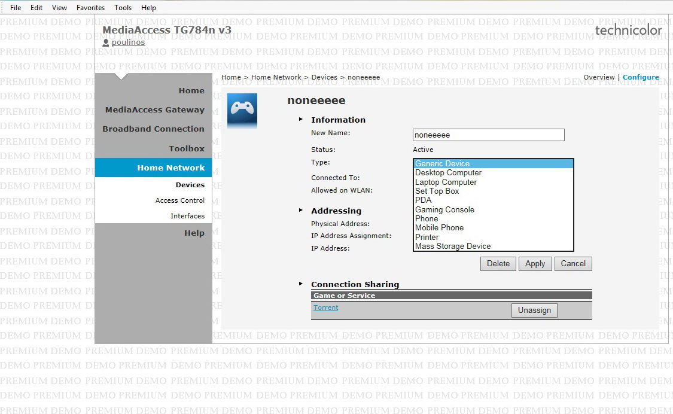Choose Printer device type
673x414 pixels.
click(493, 237)
